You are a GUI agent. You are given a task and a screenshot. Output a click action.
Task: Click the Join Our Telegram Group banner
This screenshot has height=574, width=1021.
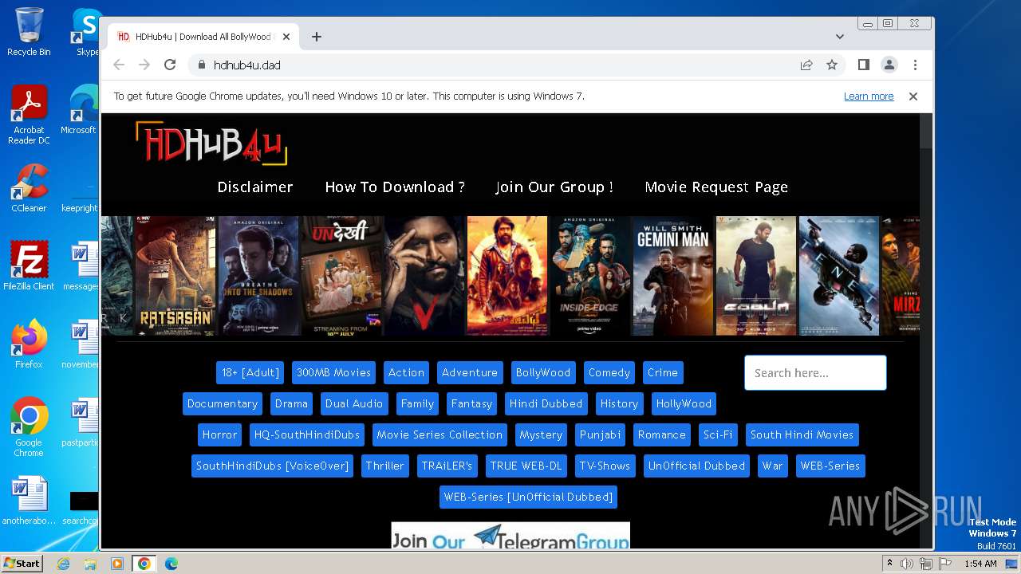(x=510, y=536)
